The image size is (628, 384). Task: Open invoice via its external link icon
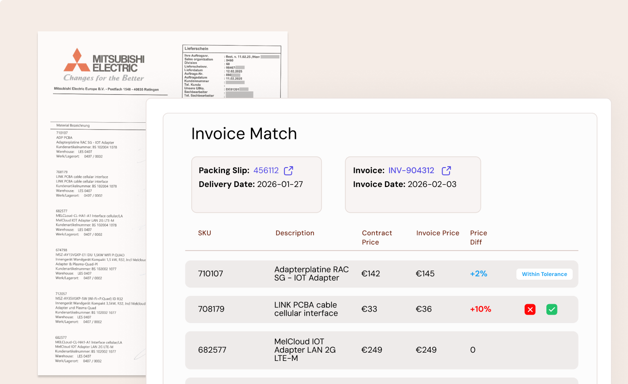(x=446, y=170)
